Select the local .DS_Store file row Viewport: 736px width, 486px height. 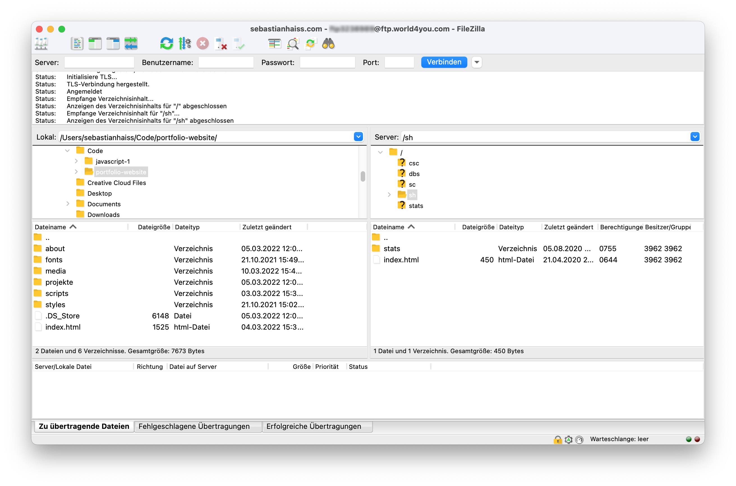[199, 316]
